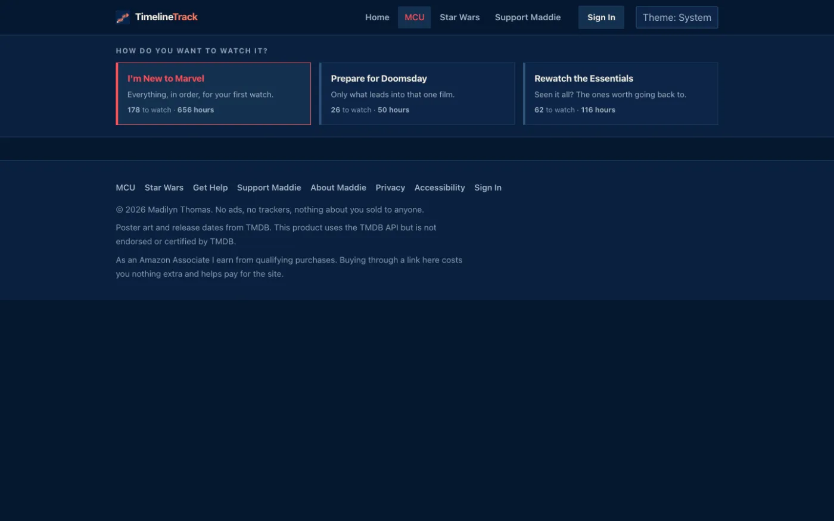This screenshot has height=521, width=834.
Task: Open the Accessibility footer link
Action: (x=440, y=188)
